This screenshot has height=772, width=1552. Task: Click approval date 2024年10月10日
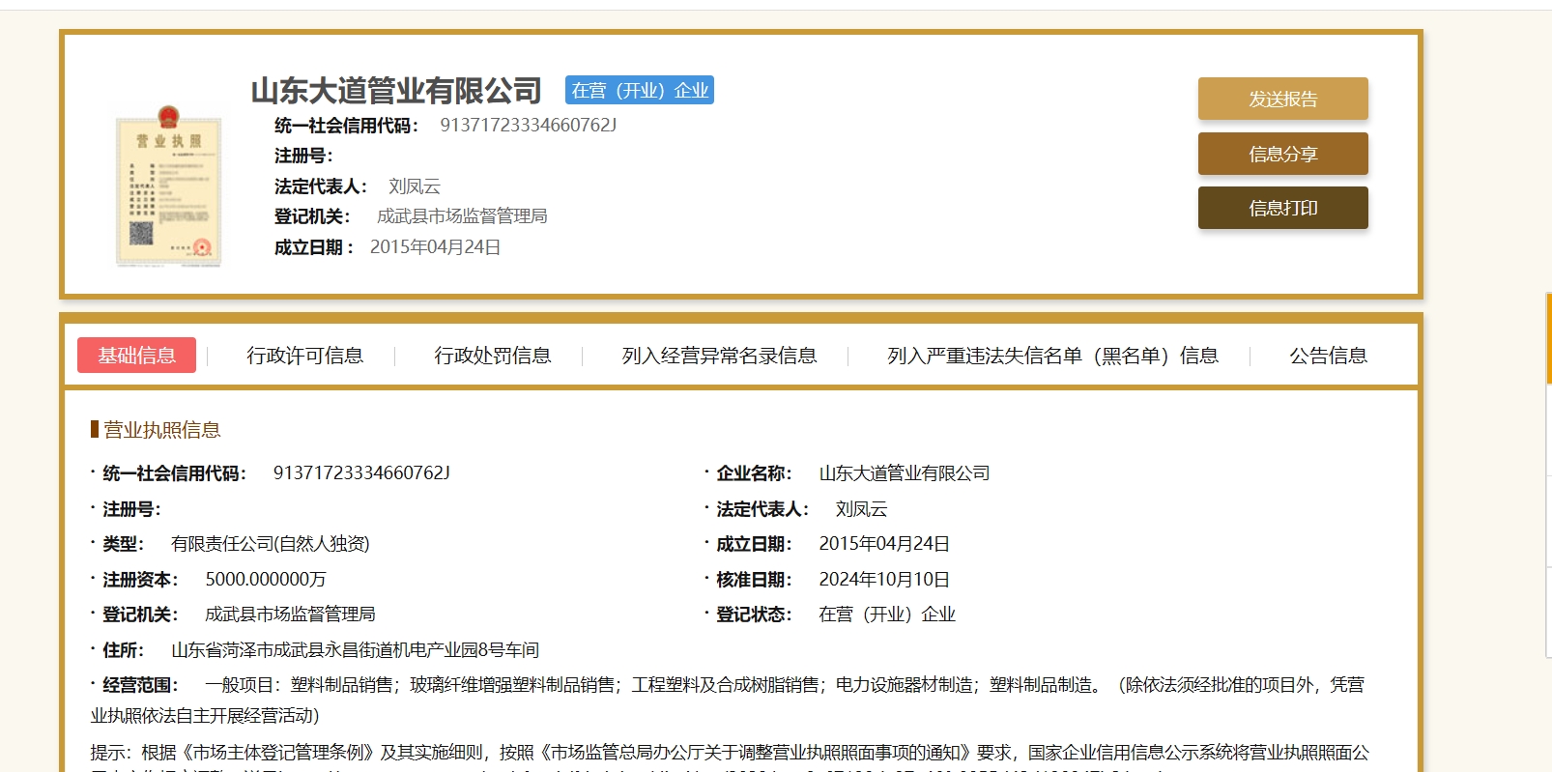(x=884, y=580)
